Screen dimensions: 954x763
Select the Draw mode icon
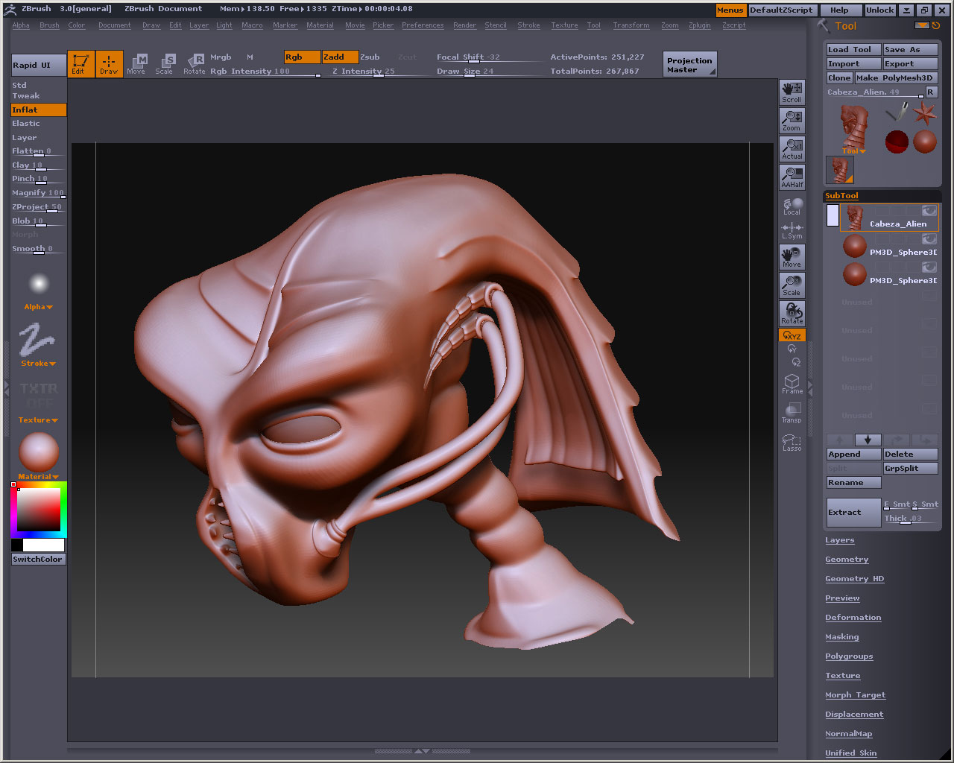(x=109, y=64)
